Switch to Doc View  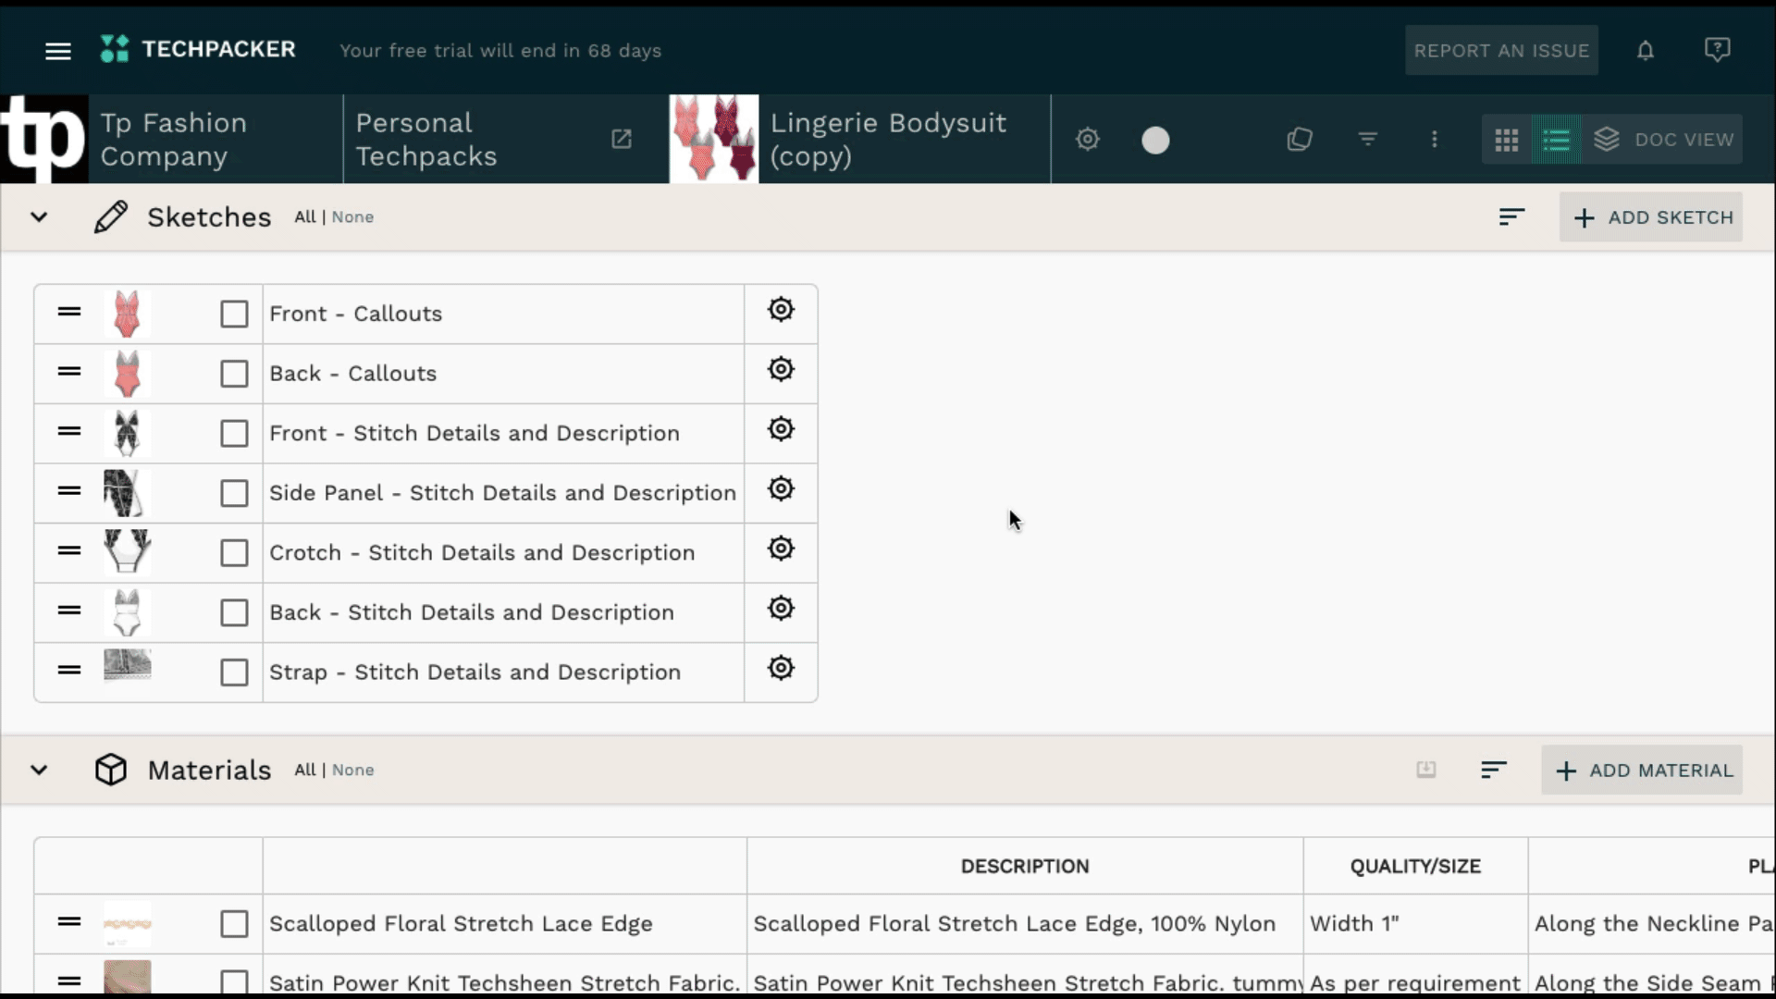tap(1662, 140)
